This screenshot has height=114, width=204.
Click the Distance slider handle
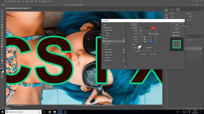coord(144,37)
